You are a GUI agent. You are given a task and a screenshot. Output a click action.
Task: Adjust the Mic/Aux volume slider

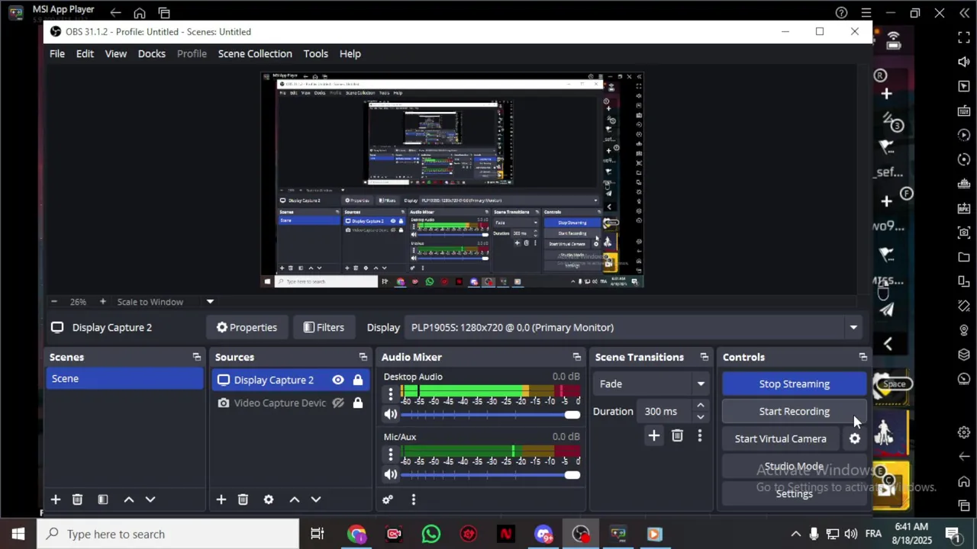(x=490, y=474)
